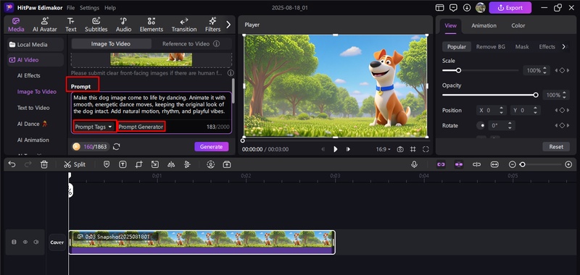The width and height of the screenshot is (580, 275).
Task: Enter fullscreen preview in the player
Action: pyautogui.click(x=426, y=149)
